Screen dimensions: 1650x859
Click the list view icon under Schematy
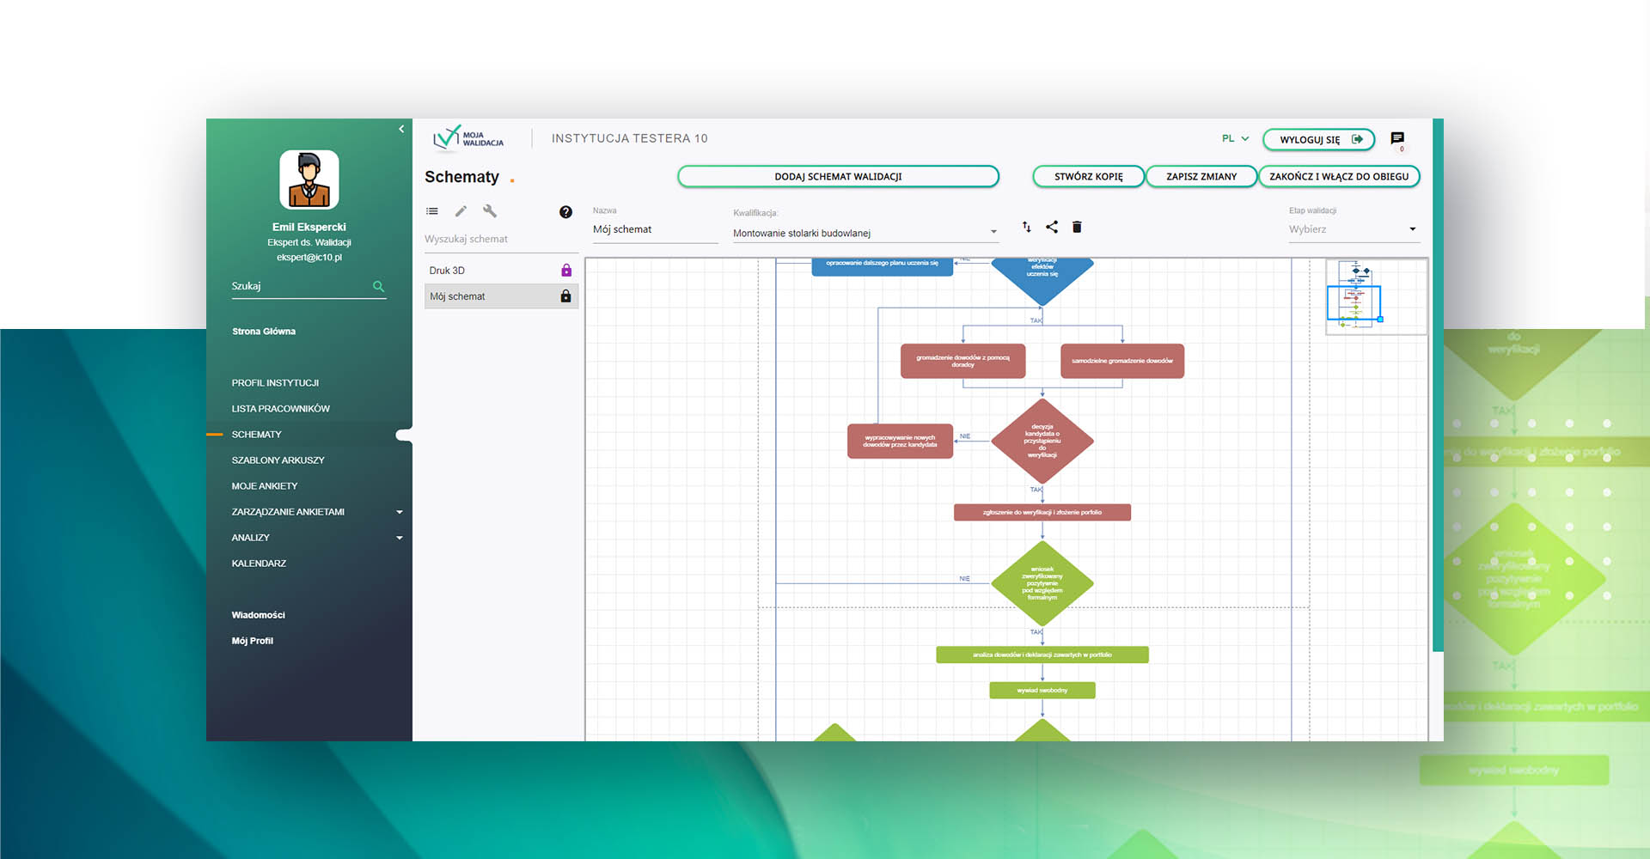(432, 211)
